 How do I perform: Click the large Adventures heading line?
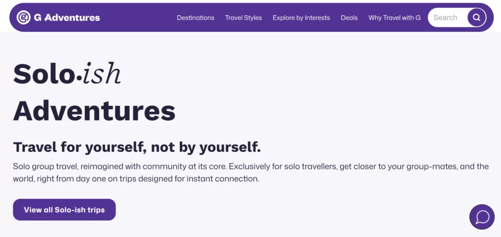[x=94, y=111]
